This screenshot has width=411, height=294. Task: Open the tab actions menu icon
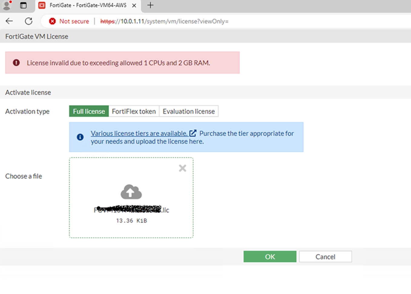pyautogui.click(x=23, y=5)
